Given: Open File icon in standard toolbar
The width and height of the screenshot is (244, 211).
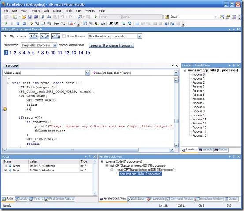Looking at the screenshot, I should click(x=24, y=17).
